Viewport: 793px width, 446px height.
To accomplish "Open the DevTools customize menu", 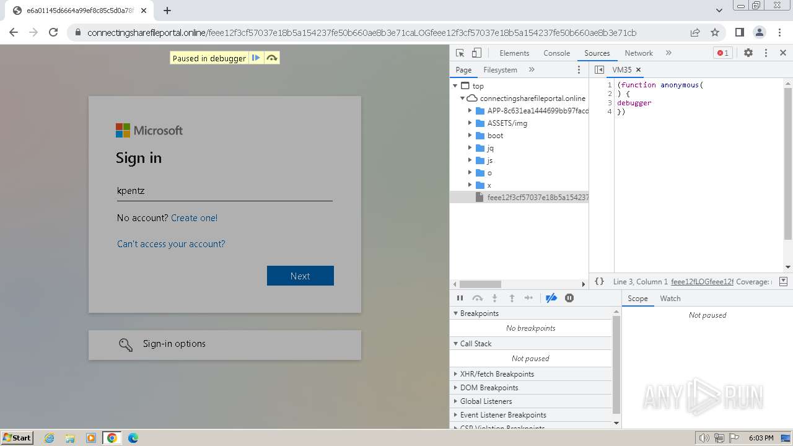I will point(766,53).
